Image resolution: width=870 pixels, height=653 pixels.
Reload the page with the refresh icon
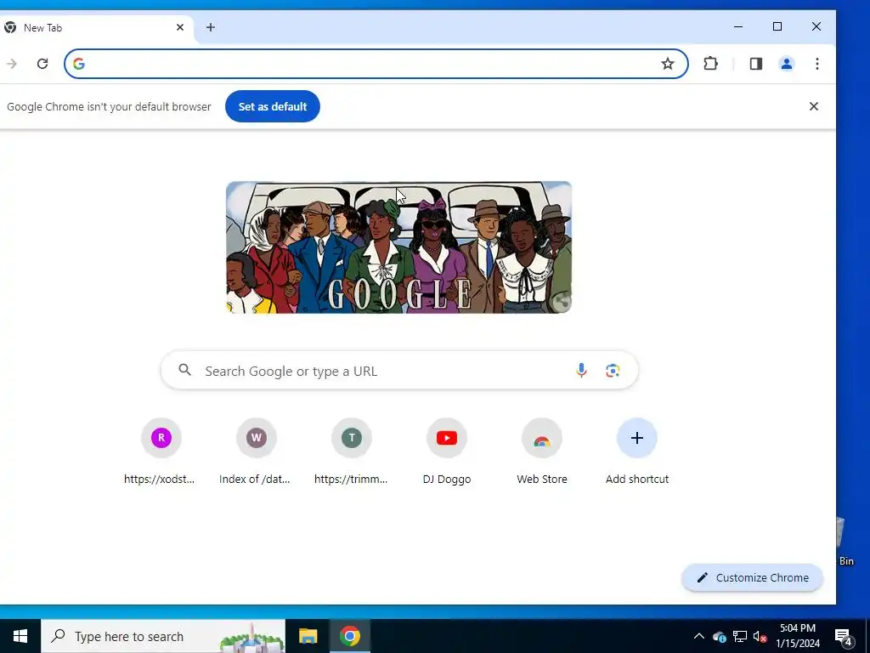[x=42, y=64]
